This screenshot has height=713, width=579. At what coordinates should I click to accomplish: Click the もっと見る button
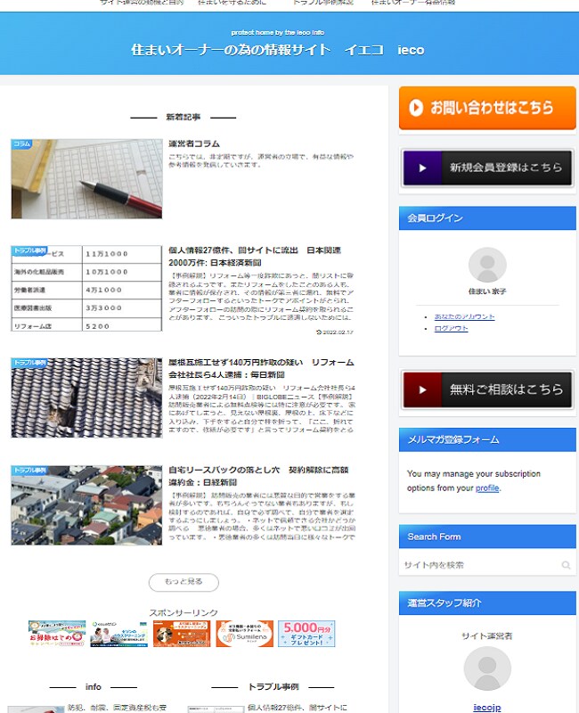[x=183, y=582]
